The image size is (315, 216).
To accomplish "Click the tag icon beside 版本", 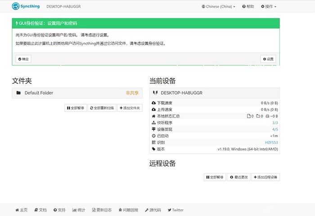I will point(154,149).
